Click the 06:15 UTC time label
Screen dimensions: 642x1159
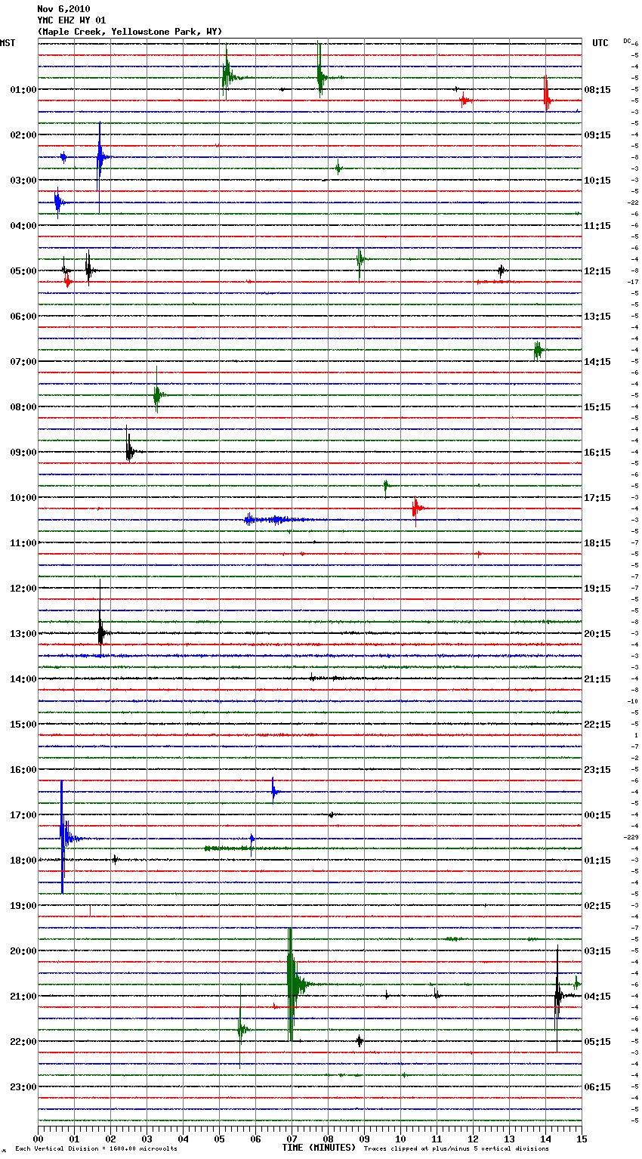click(x=597, y=1087)
